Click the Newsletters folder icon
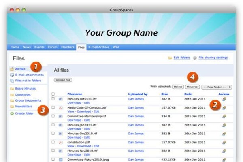Viewport: 243px width, 162px height. point(12,107)
